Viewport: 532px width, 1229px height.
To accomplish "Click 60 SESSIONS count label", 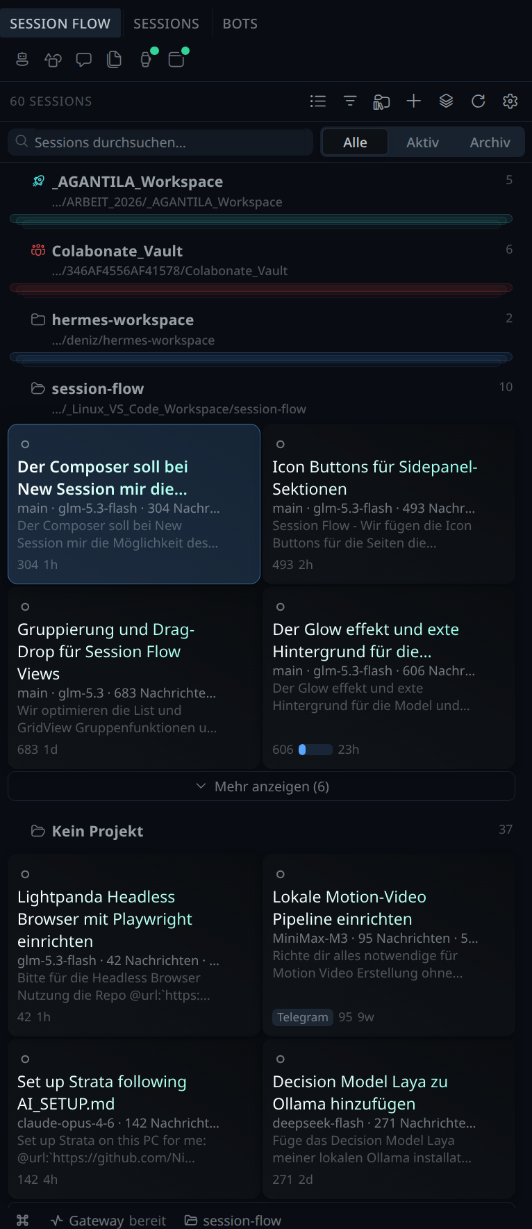I will [51, 101].
